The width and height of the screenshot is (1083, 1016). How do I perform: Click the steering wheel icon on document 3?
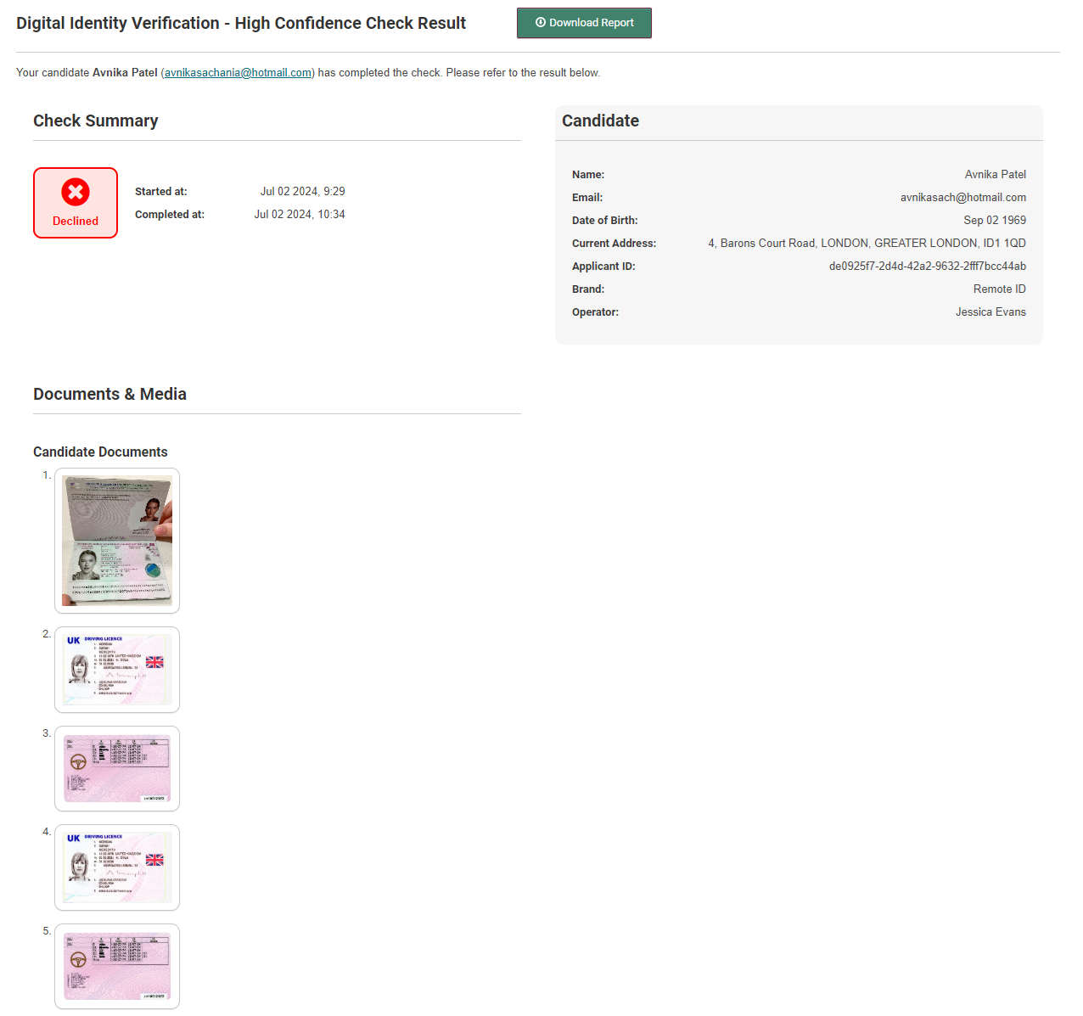pos(78,762)
